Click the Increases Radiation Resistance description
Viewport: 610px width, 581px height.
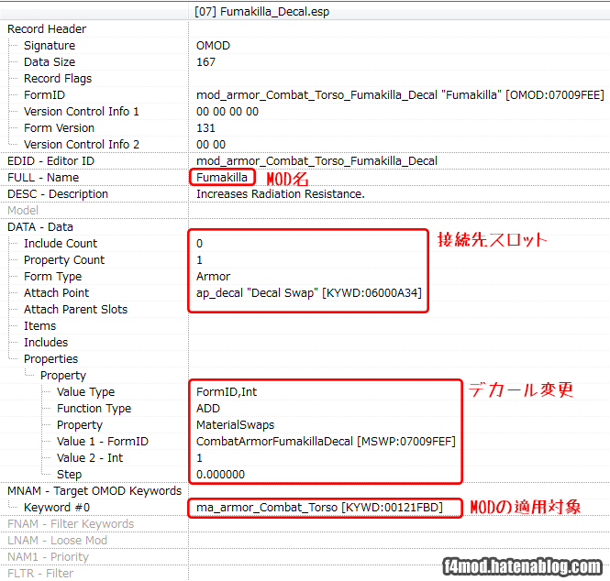coord(280,194)
